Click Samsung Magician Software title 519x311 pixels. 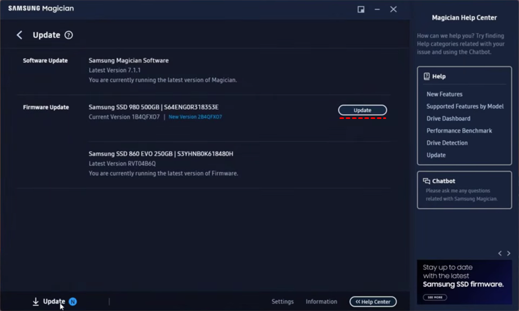pos(128,61)
